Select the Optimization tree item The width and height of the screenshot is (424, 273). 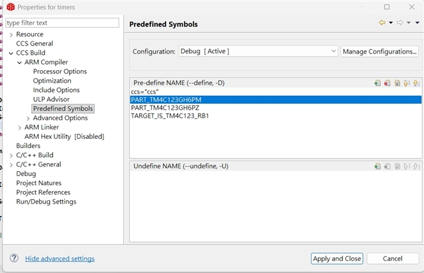[x=52, y=81]
